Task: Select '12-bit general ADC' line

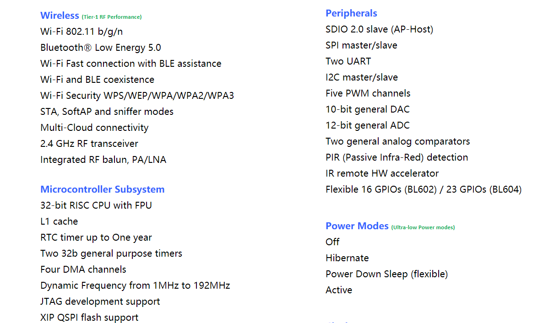Action: [x=368, y=125]
